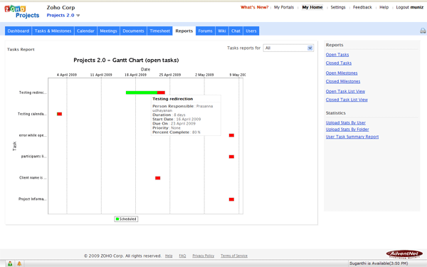
Task: Click the Testing calendar task marker
Action: [x=59, y=114]
